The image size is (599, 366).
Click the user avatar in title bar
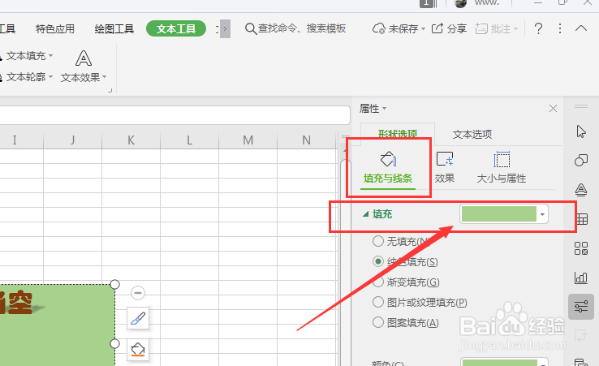[x=460, y=3]
